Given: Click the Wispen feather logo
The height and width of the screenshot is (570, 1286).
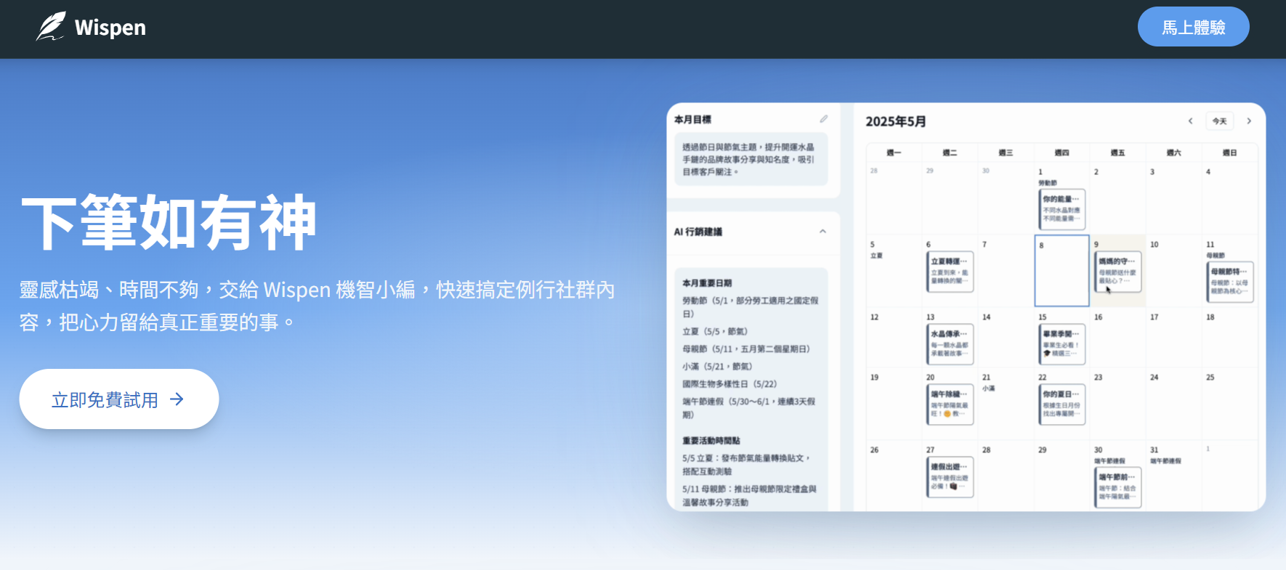Looking at the screenshot, I should 51,27.
